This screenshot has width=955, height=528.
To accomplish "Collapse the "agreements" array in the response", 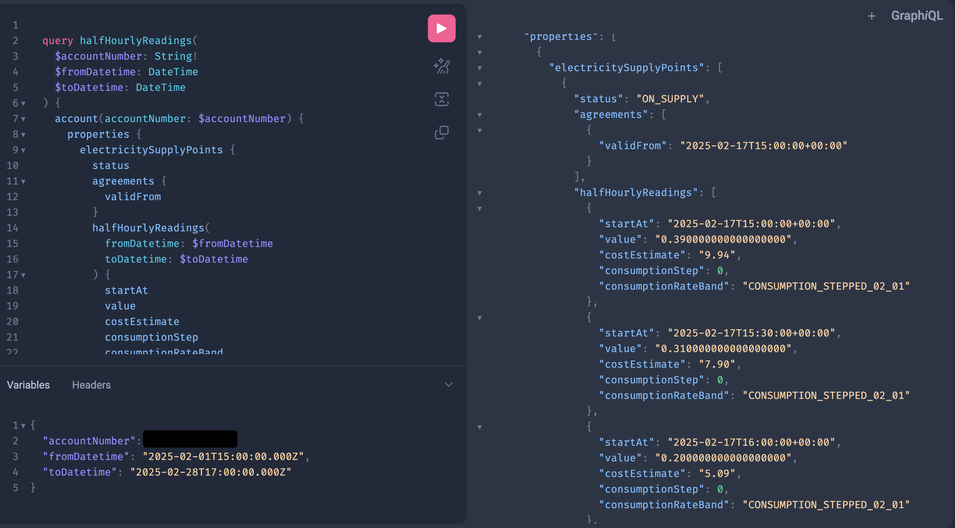I will (x=479, y=115).
